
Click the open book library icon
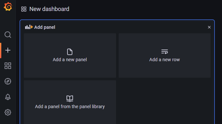[x=70, y=98]
